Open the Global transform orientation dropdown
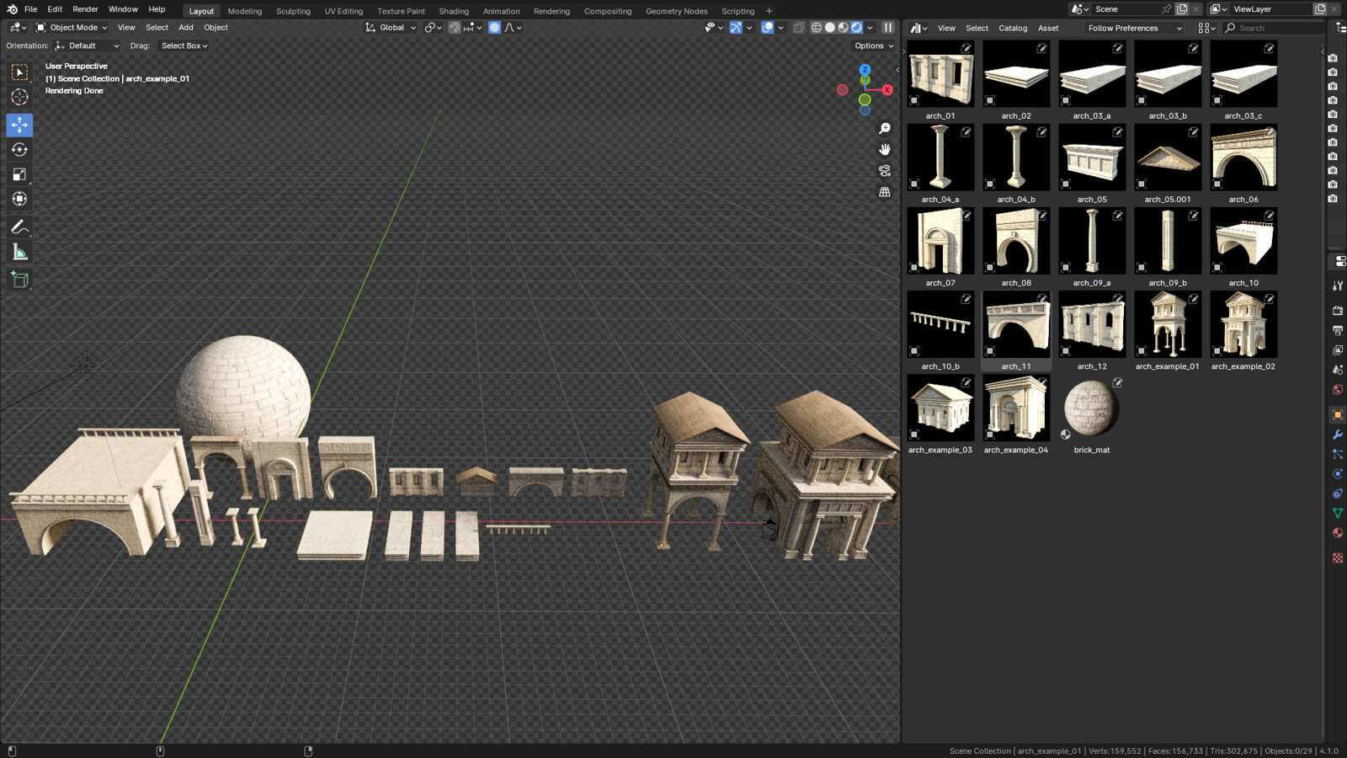1347x758 pixels. pos(391,27)
